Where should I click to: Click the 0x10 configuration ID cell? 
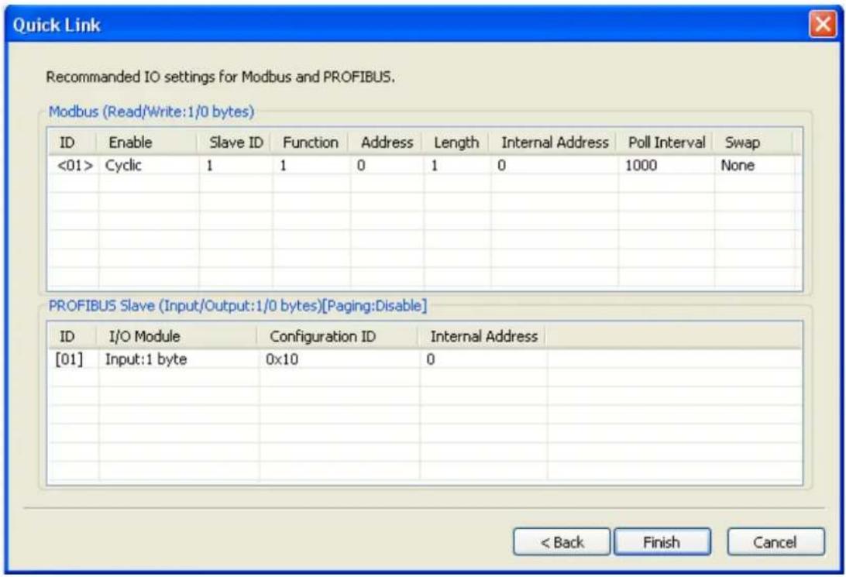point(282,359)
